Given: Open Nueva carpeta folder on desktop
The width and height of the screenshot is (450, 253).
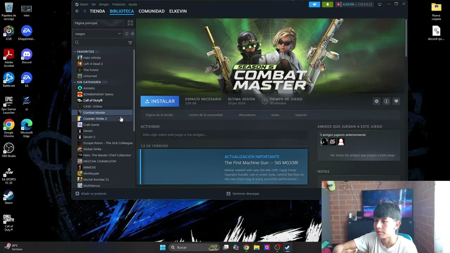Looking at the screenshot, I should tap(436, 12).
